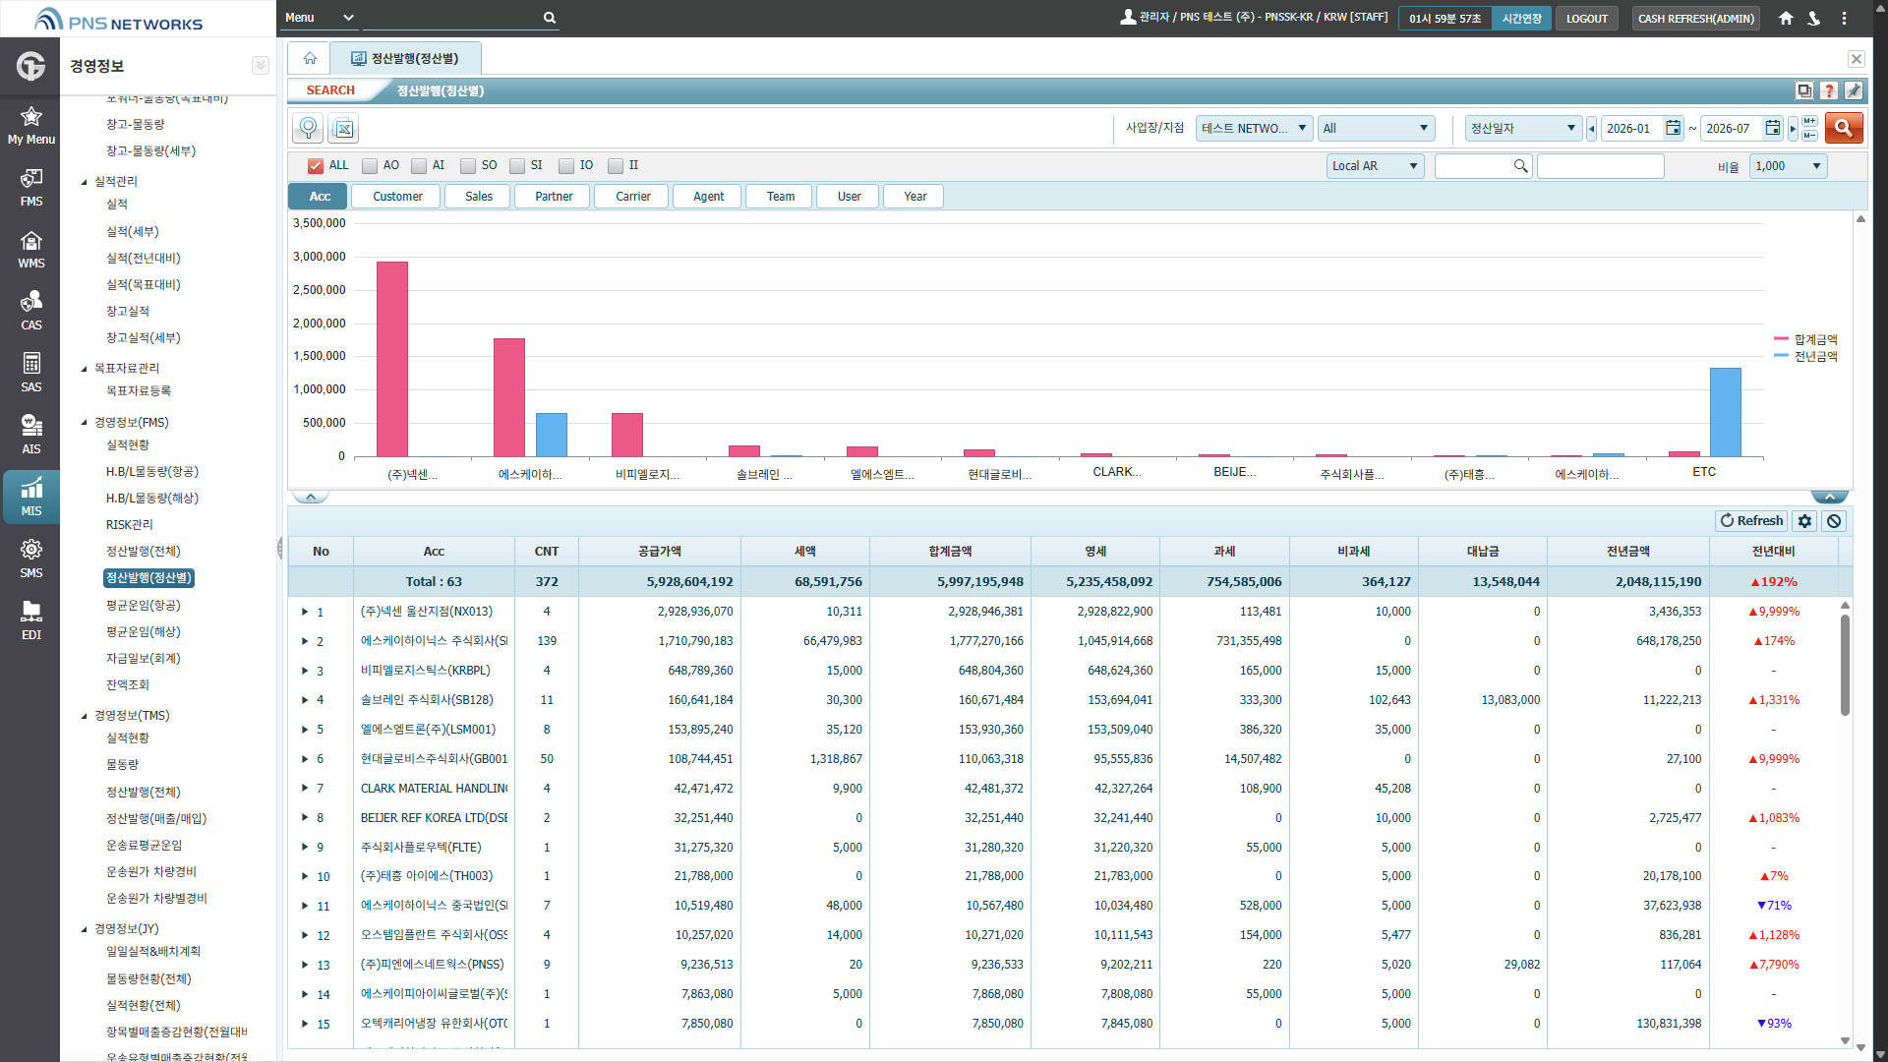Screen dimensions: 1888x1062
Task: Click the Excel export icon
Action: (343, 128)
